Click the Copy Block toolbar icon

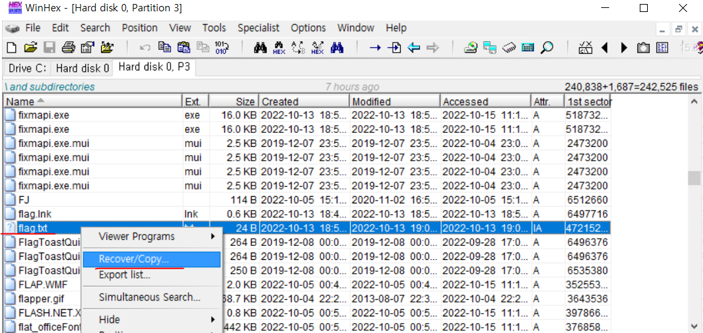pos(165,47)
